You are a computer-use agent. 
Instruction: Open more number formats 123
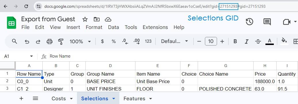148,41
